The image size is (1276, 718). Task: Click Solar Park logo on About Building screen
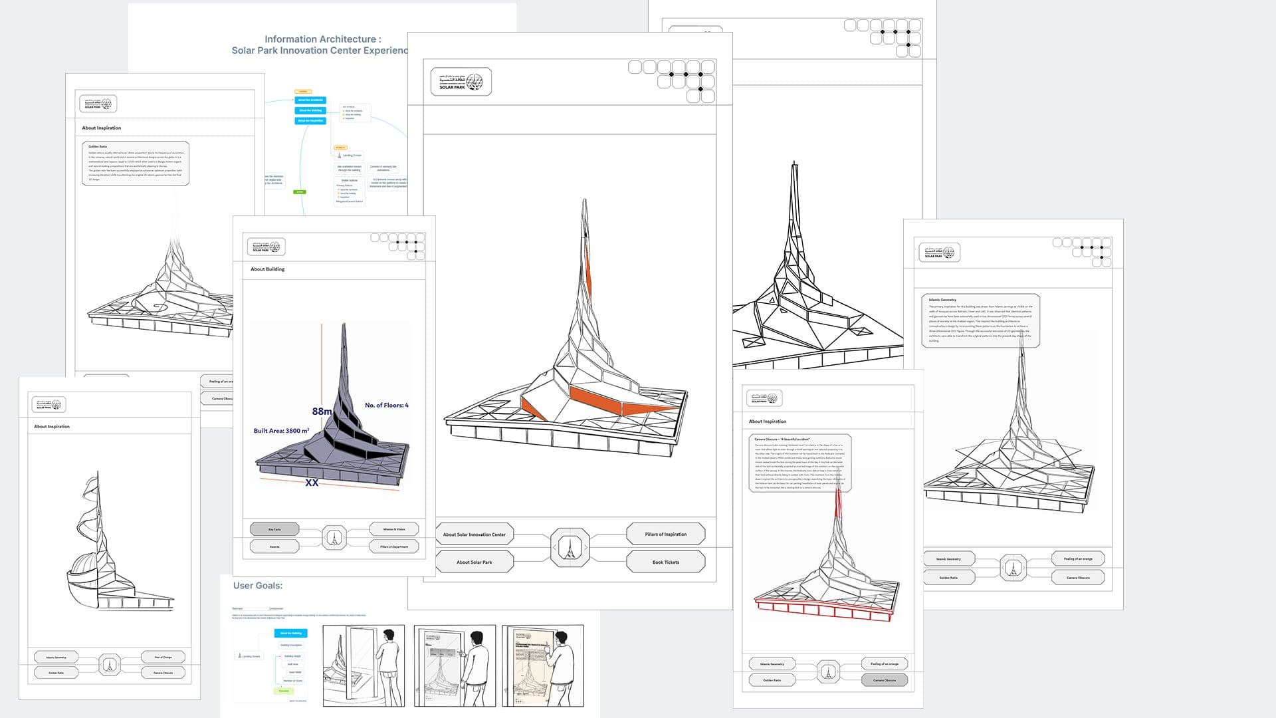point(266,247)
